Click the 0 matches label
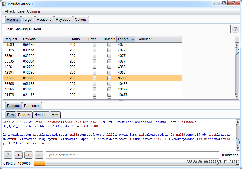The width and height of the screenshot is (242, 169). (x=230, y=155)
